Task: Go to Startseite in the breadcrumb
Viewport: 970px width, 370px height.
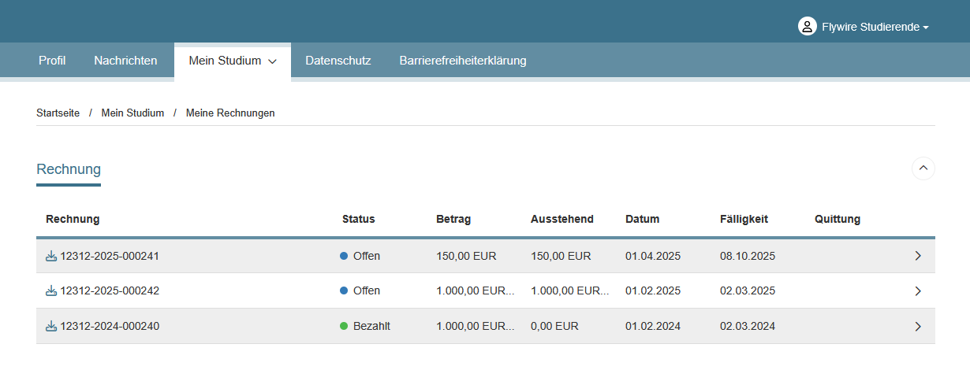Action: point(58,113)
